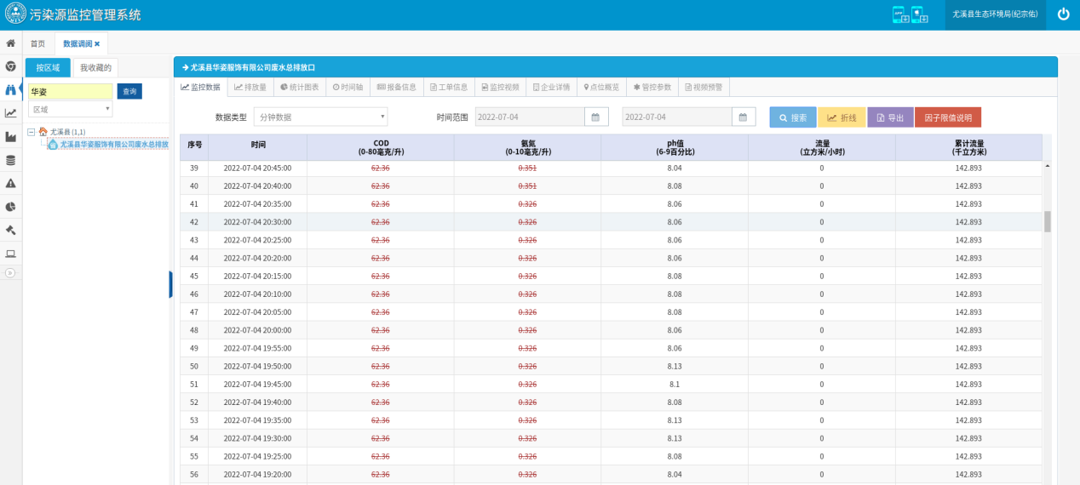The image size is (1080, 485).
Task: Open the binoculars data lookup sidebar icon
Action: pyautogui.click(x=10, y=89)
